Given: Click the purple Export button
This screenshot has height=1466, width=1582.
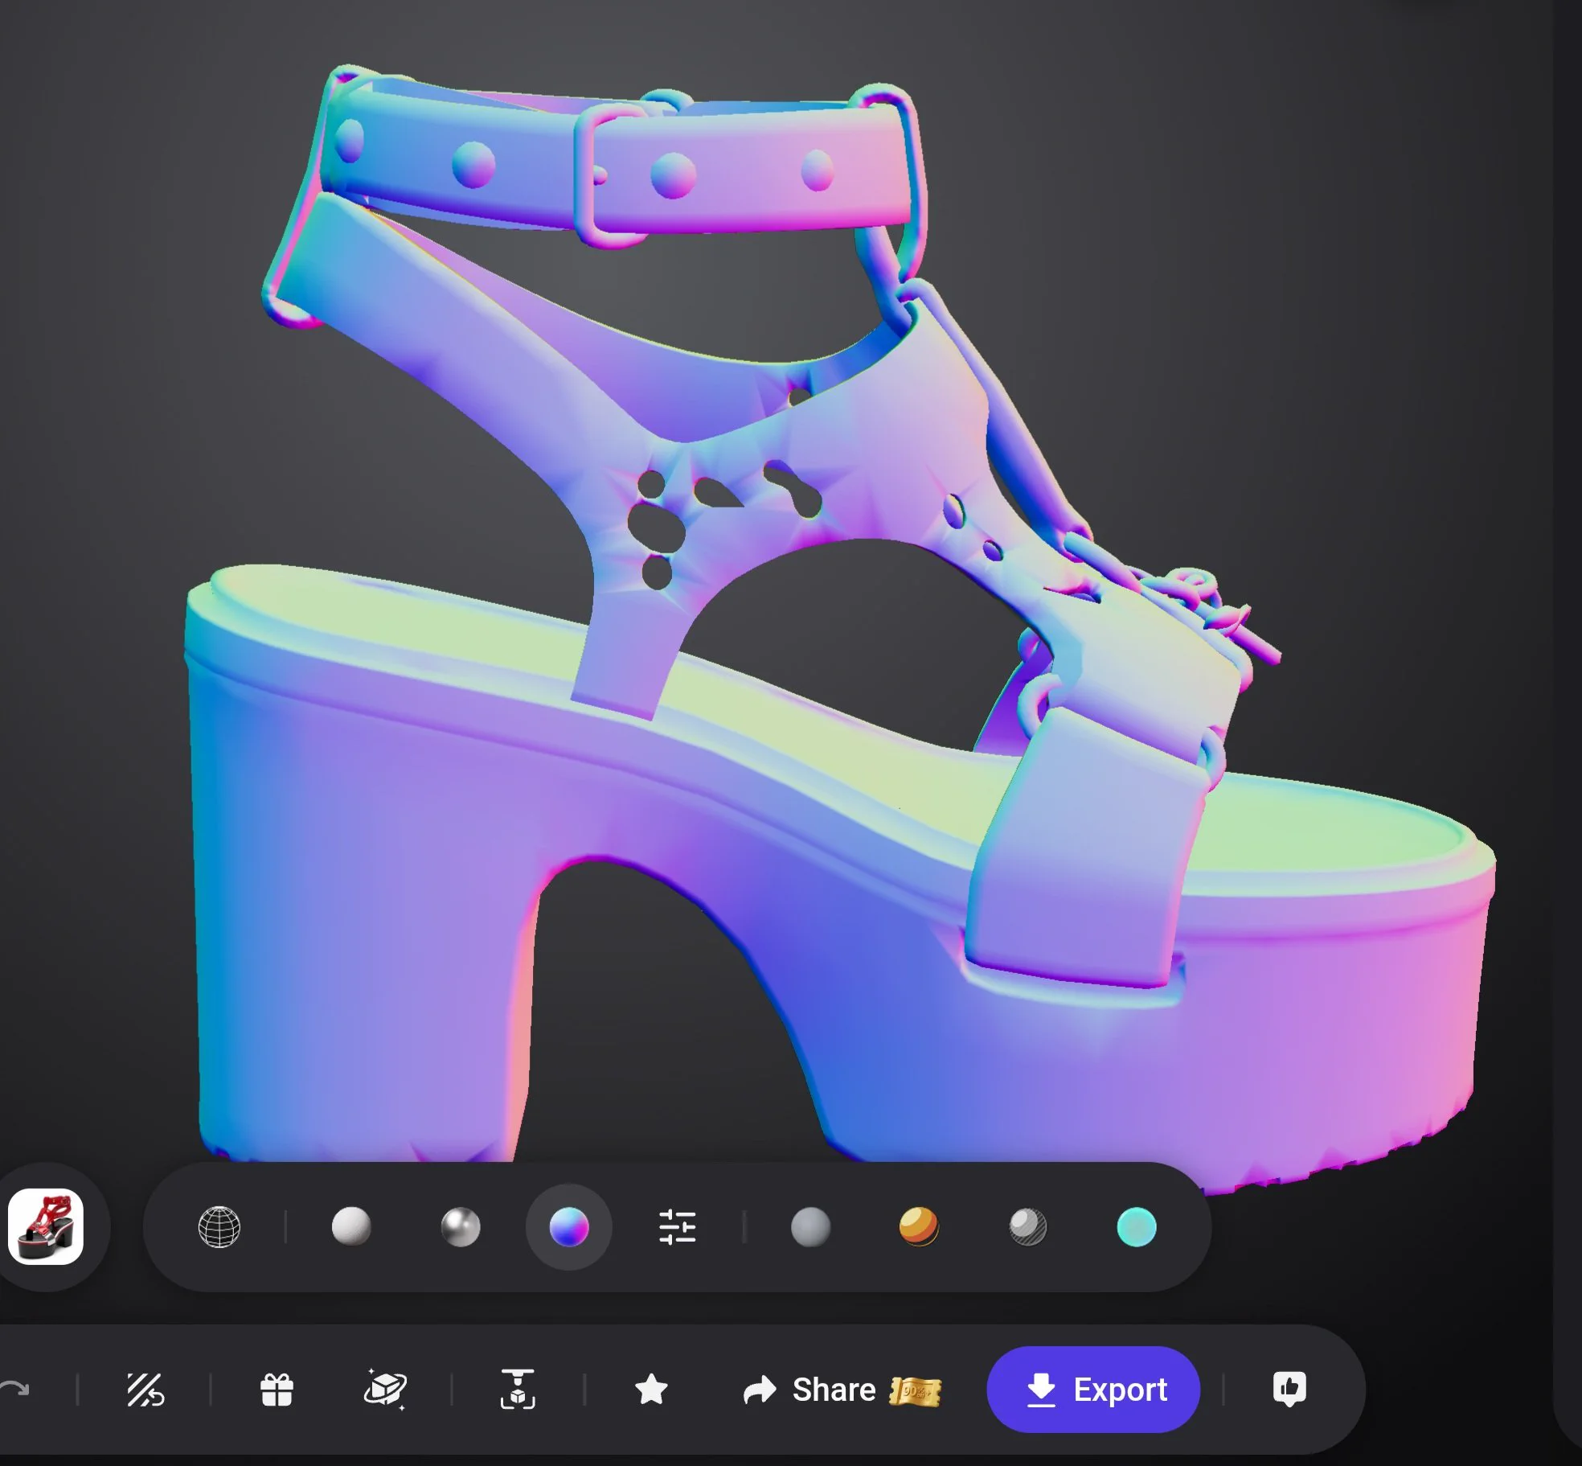Looking at the screenshot, I should (x=1093, y=1389).
